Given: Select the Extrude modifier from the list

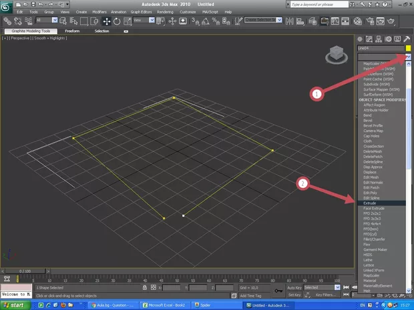Looking at the screenshot, I should coord(381,203).
